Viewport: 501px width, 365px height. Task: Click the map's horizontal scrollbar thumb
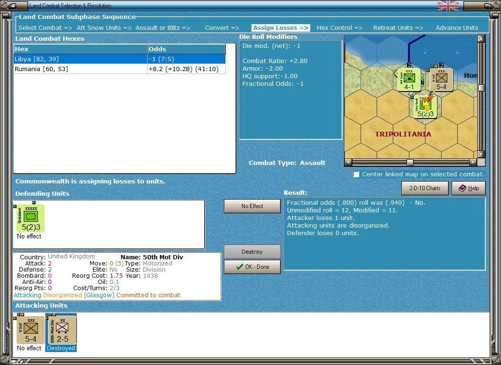[x=410, y=162]
